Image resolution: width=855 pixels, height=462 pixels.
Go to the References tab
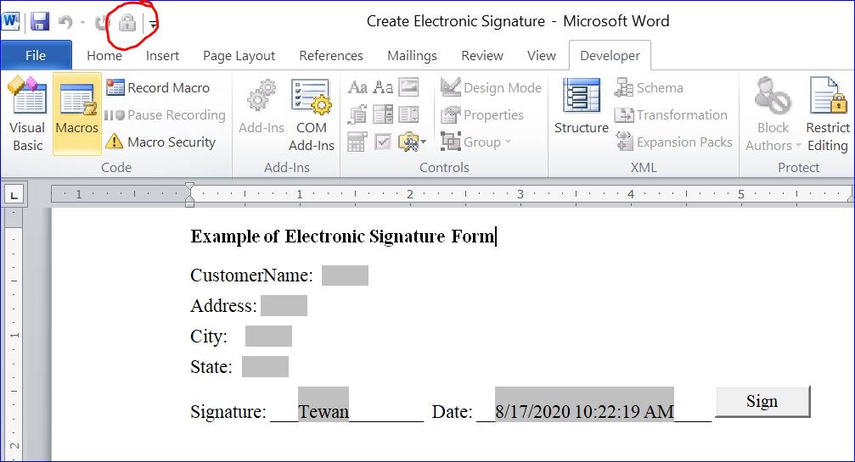[x=331, y=55]
